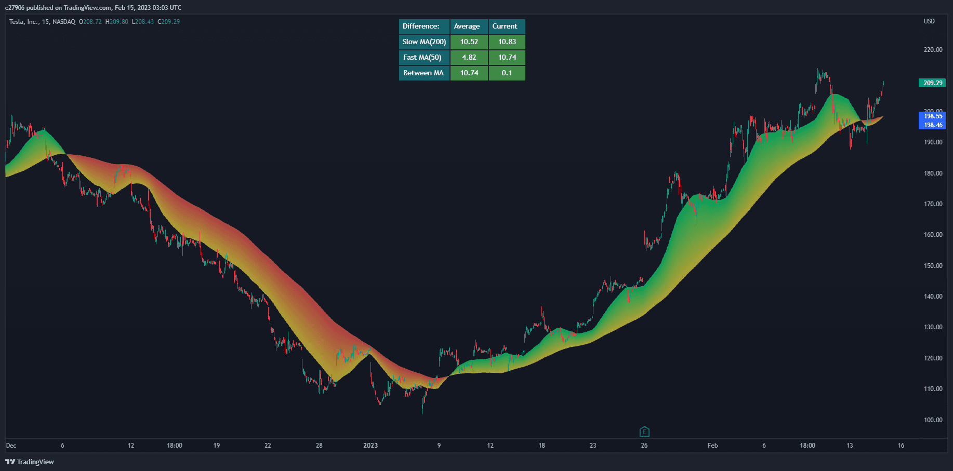Click the '19' date axis label

click(217, 446)
